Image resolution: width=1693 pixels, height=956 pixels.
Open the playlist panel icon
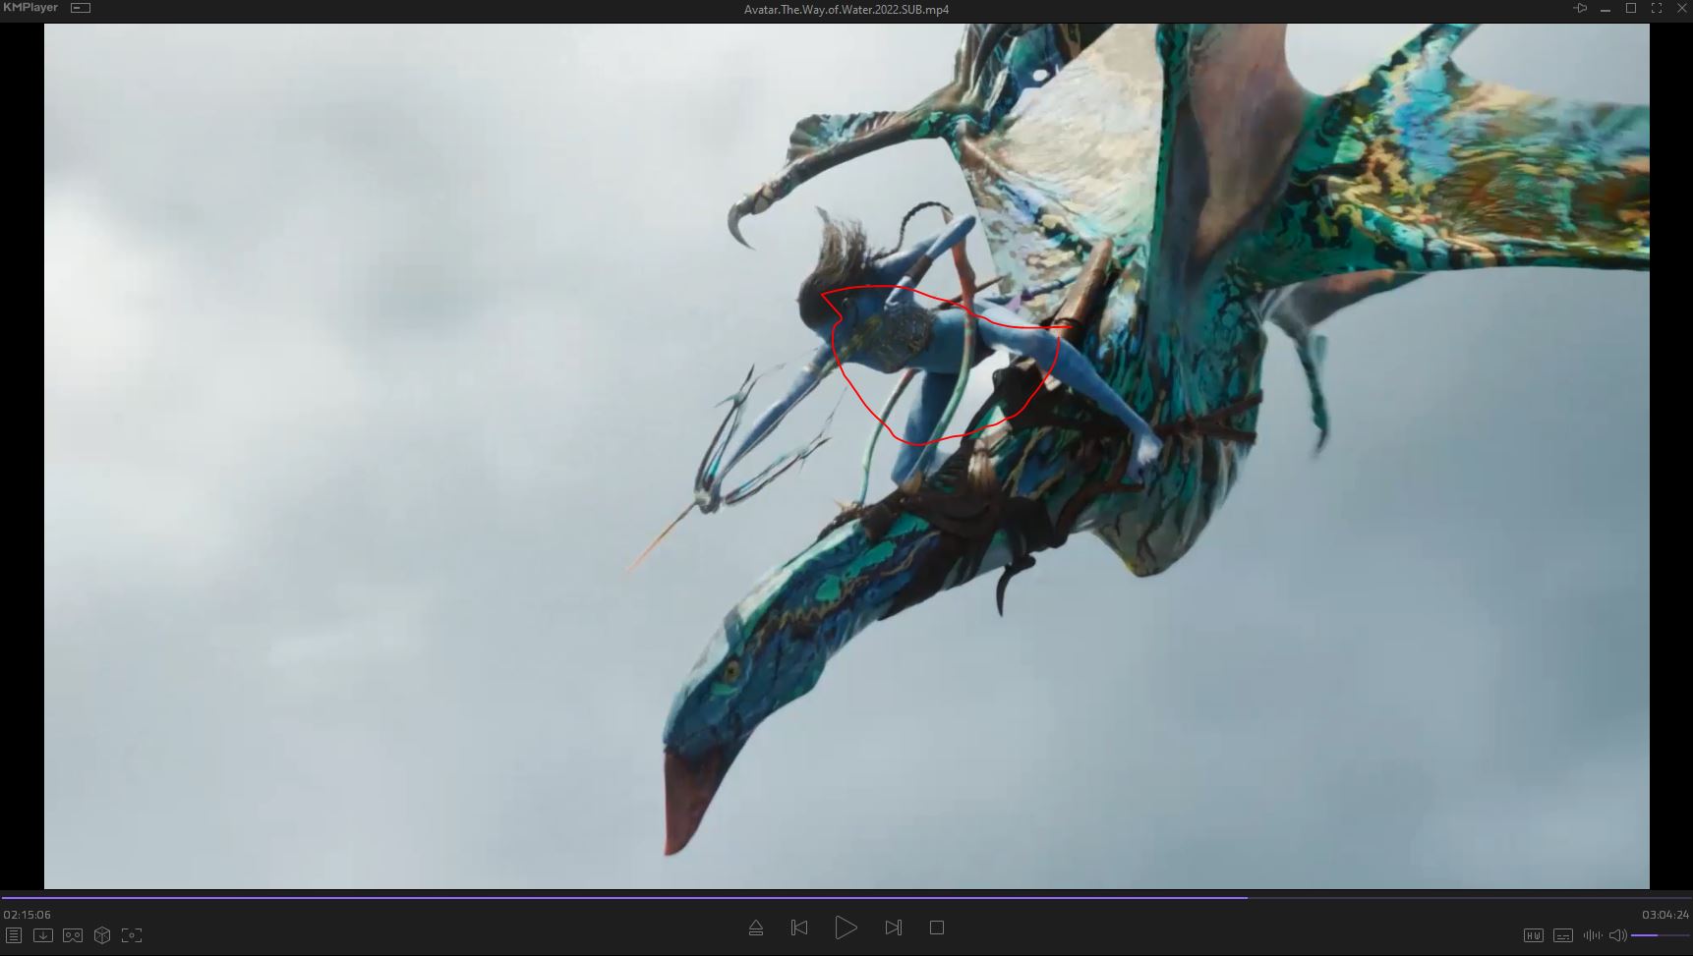[14, 935]
